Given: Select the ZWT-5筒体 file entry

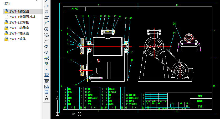Looking at the screenshot, I should (17, 39).
